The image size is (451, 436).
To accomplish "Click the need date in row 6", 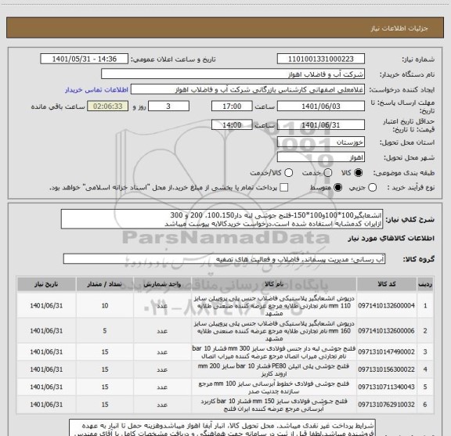I will 46,405.
